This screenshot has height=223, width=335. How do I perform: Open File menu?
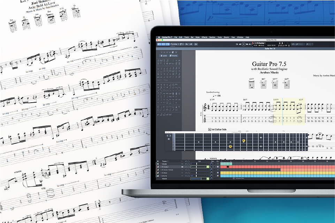tap(176, 37)
